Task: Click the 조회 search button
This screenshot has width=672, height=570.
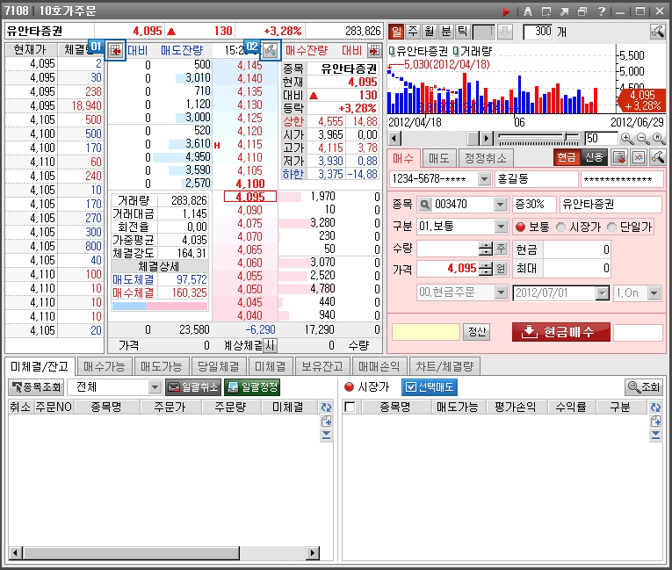Action: coord(643,387)
